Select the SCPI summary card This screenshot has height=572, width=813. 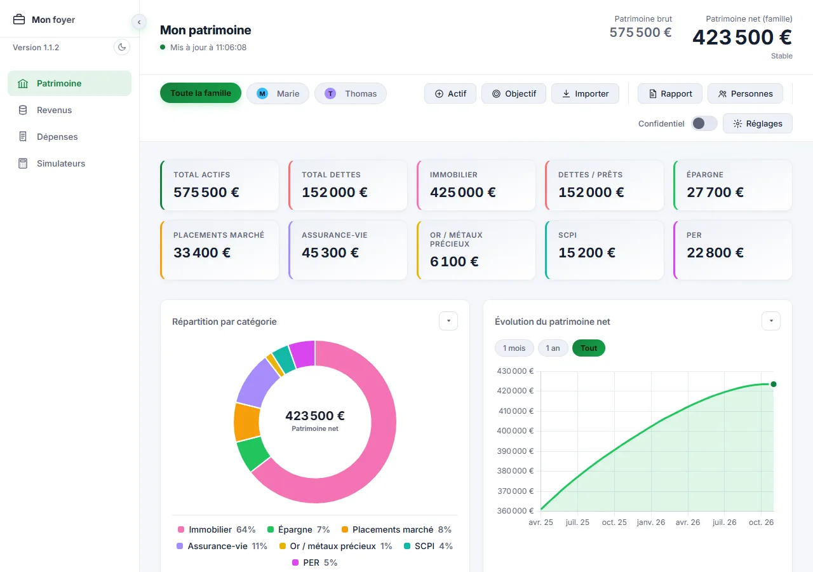604,250
